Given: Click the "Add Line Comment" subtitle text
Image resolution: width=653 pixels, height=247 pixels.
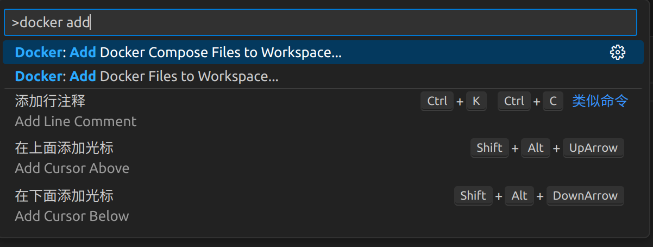Looking at the screenshot, I should click(76, 121).
